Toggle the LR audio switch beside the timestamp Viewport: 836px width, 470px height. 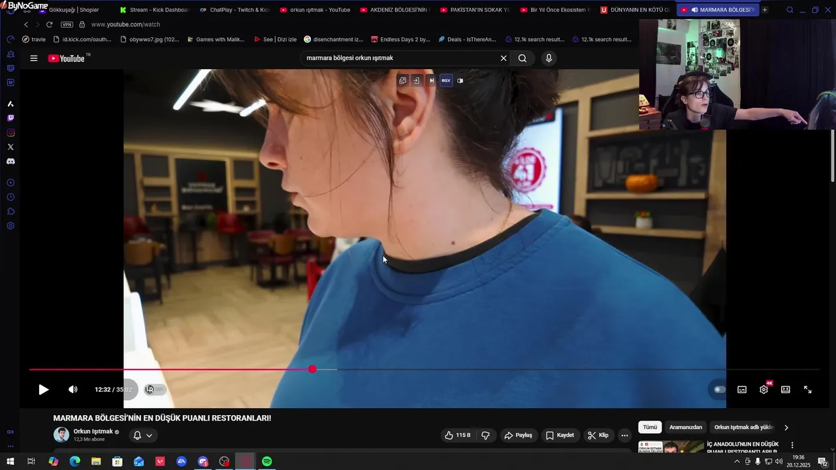[155, 390]
